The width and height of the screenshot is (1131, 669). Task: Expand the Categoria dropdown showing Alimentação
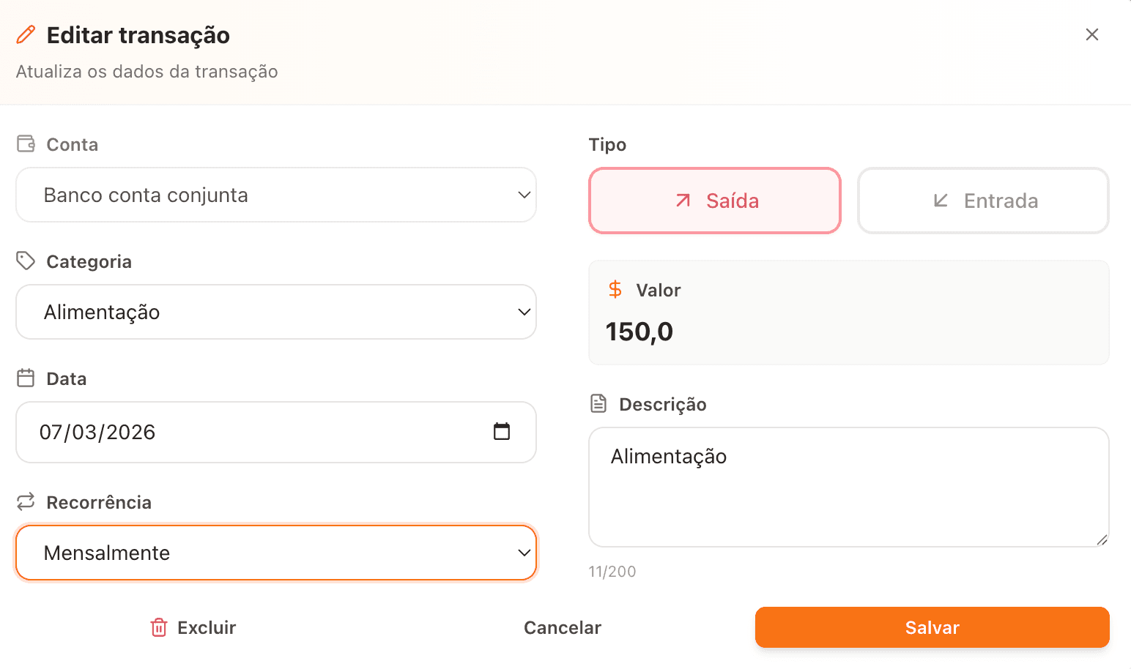click(275, 312)
